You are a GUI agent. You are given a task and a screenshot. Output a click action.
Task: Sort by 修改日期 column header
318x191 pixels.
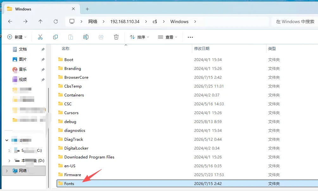pos(201,49)
